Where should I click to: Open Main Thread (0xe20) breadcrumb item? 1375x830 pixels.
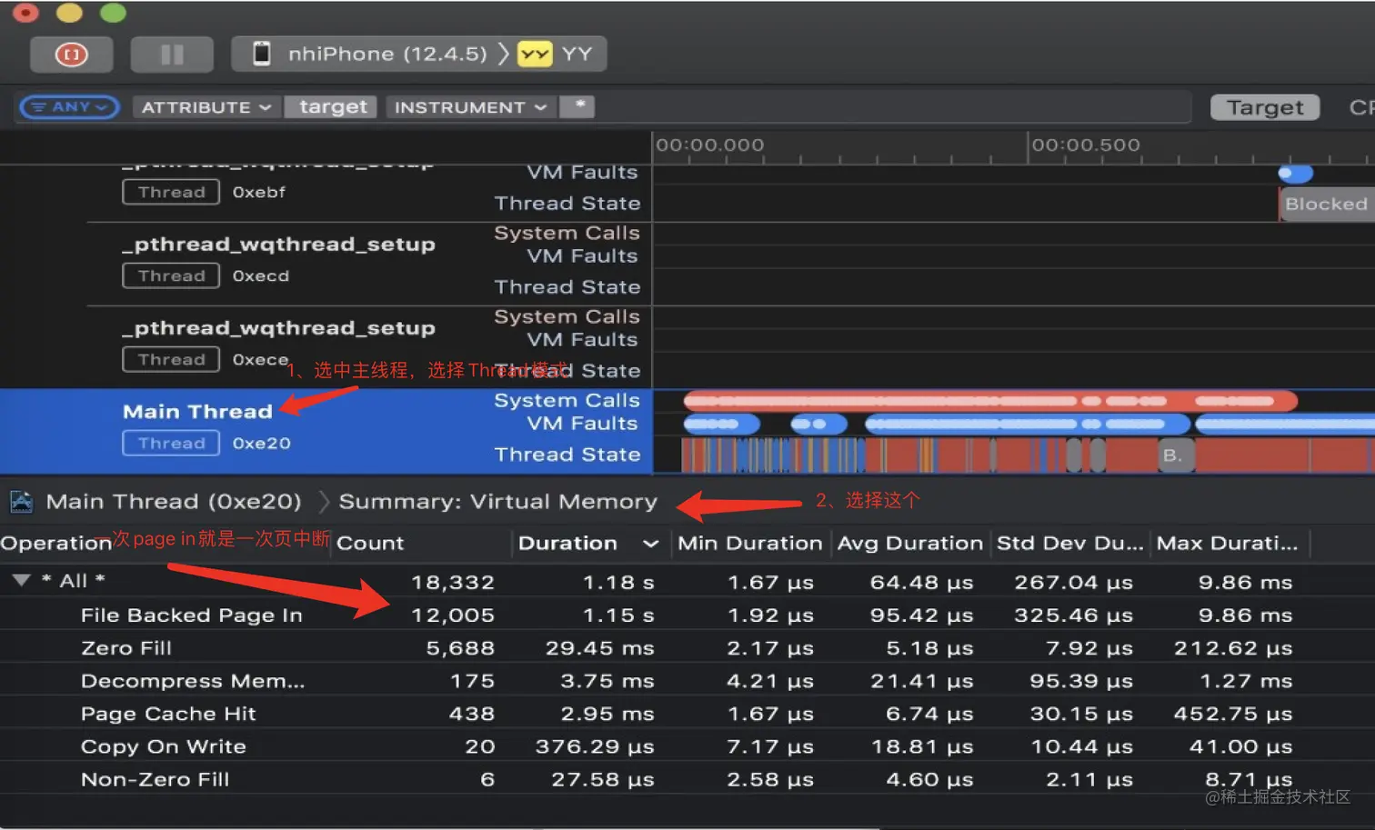coord(174,502)
